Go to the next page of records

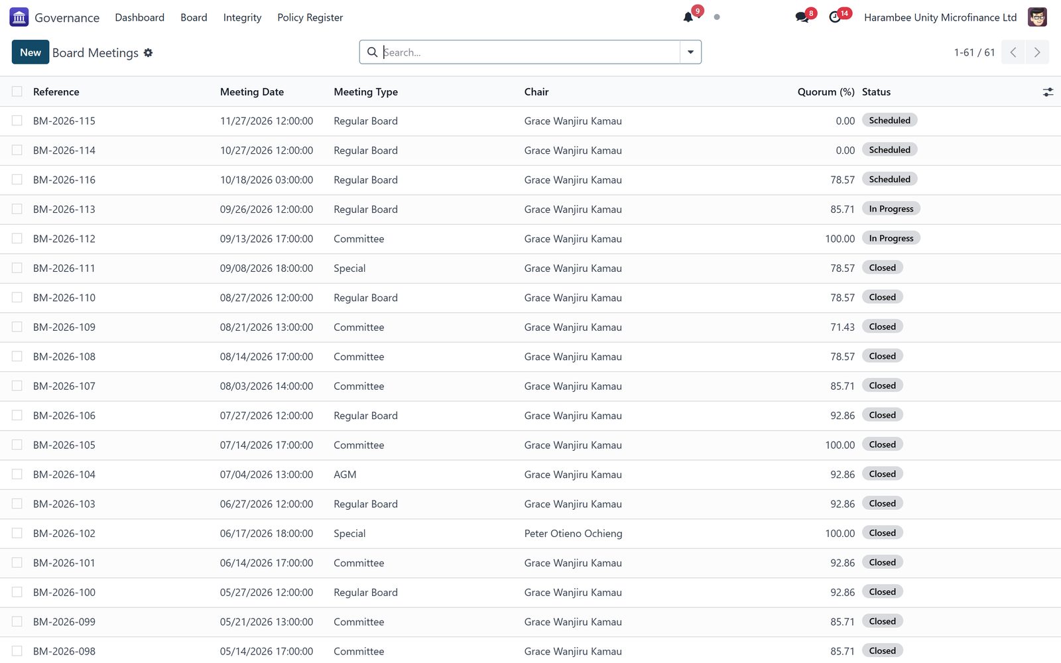coord(1037,52)
